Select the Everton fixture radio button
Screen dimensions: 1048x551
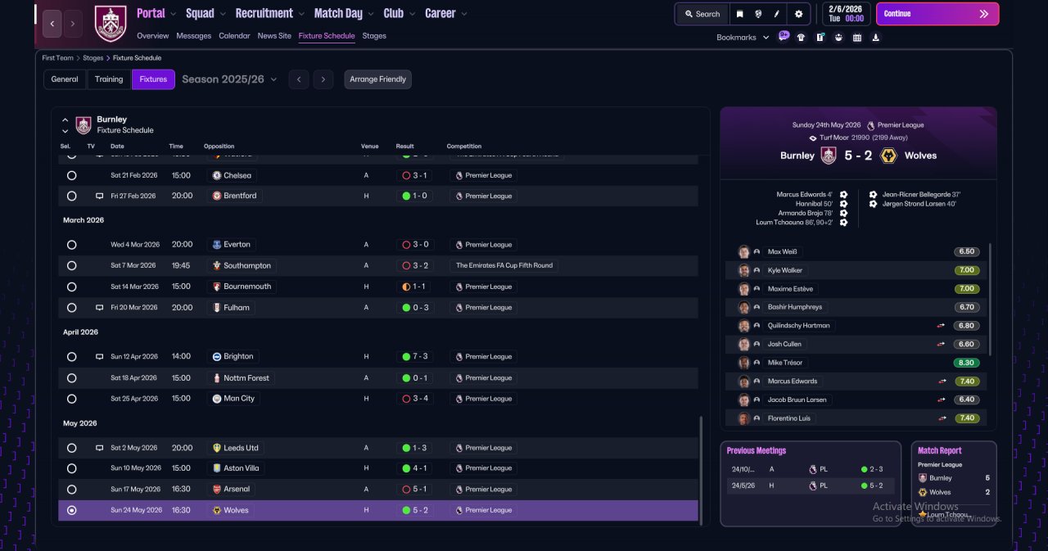pyautogui.click(x=71, y=245)
